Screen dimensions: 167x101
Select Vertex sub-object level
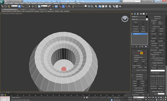click(135, 53)
